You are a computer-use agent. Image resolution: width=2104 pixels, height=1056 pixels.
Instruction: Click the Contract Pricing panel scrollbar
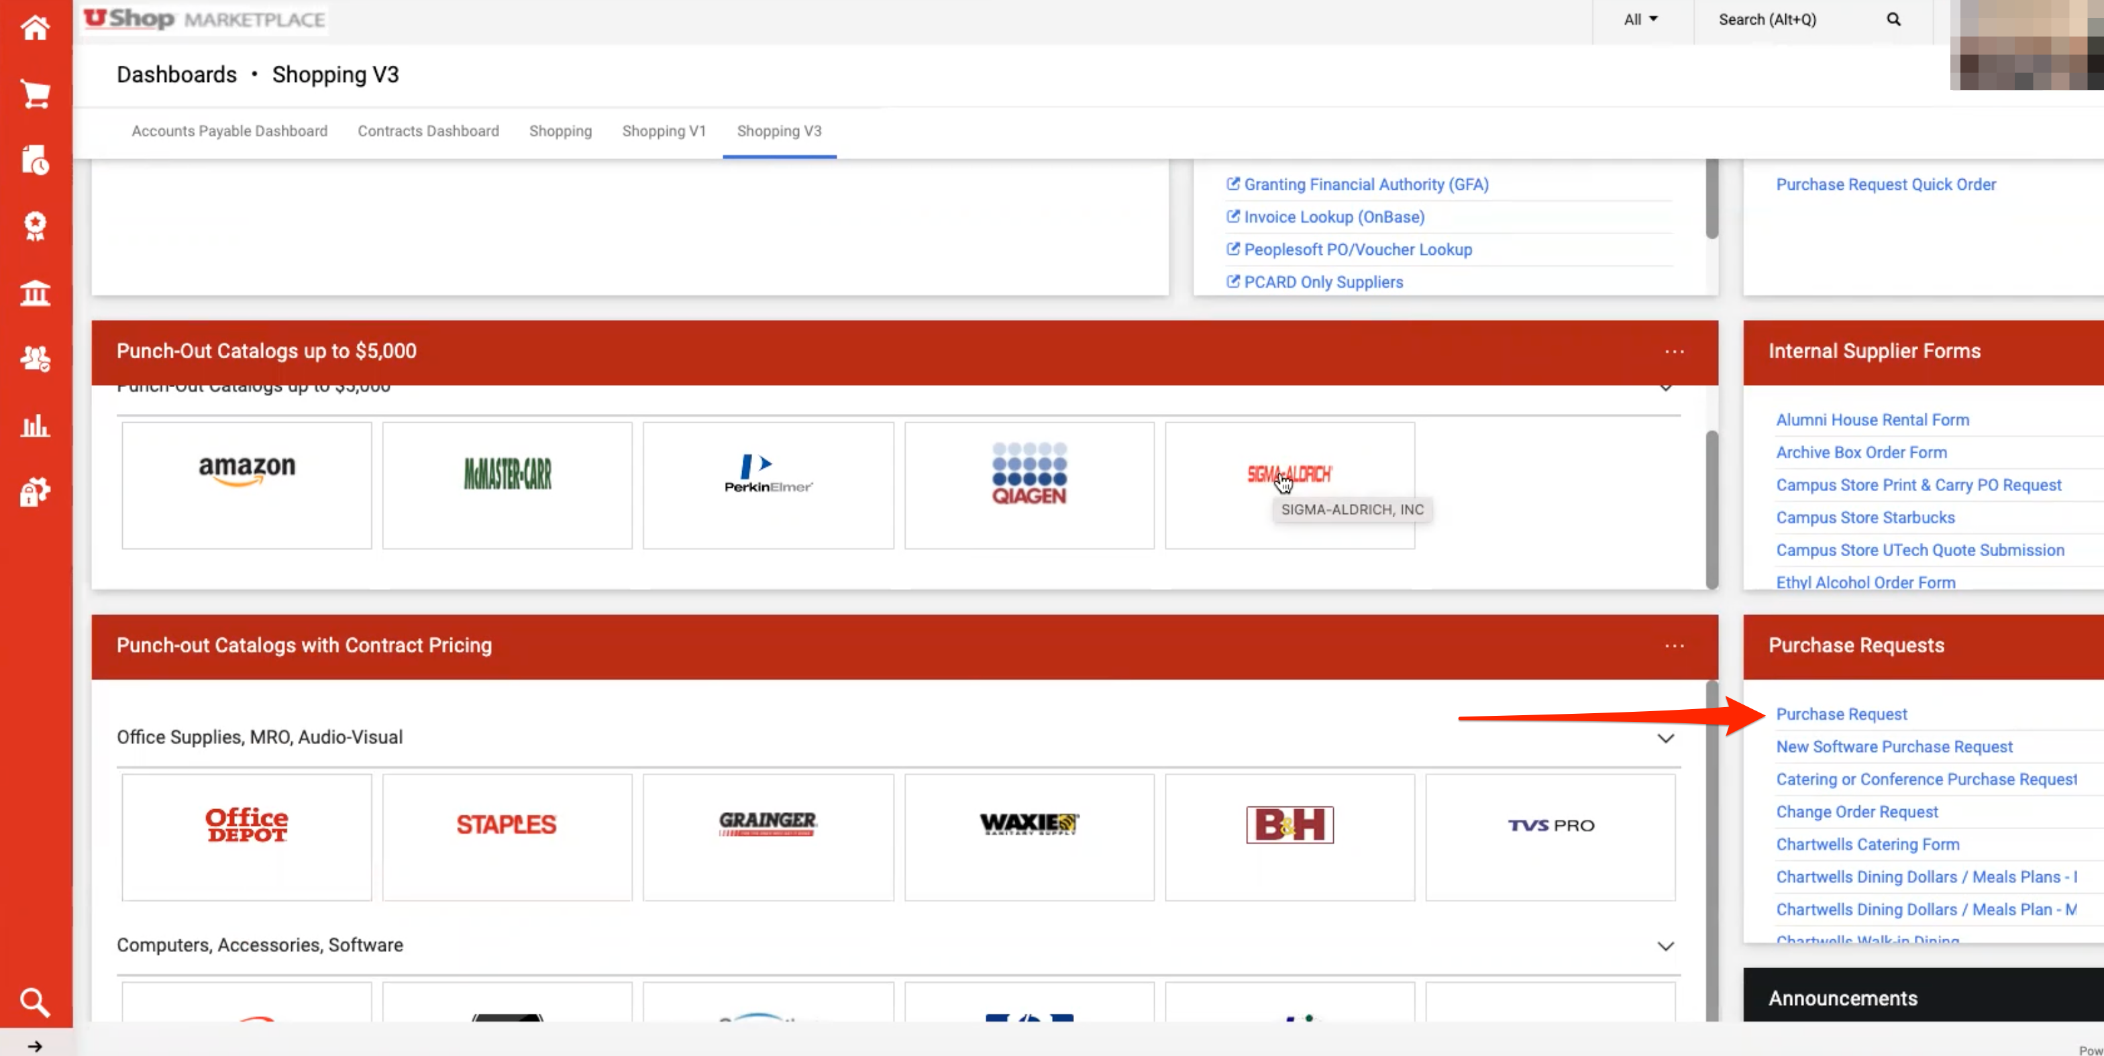click(x=1711, y=850)
